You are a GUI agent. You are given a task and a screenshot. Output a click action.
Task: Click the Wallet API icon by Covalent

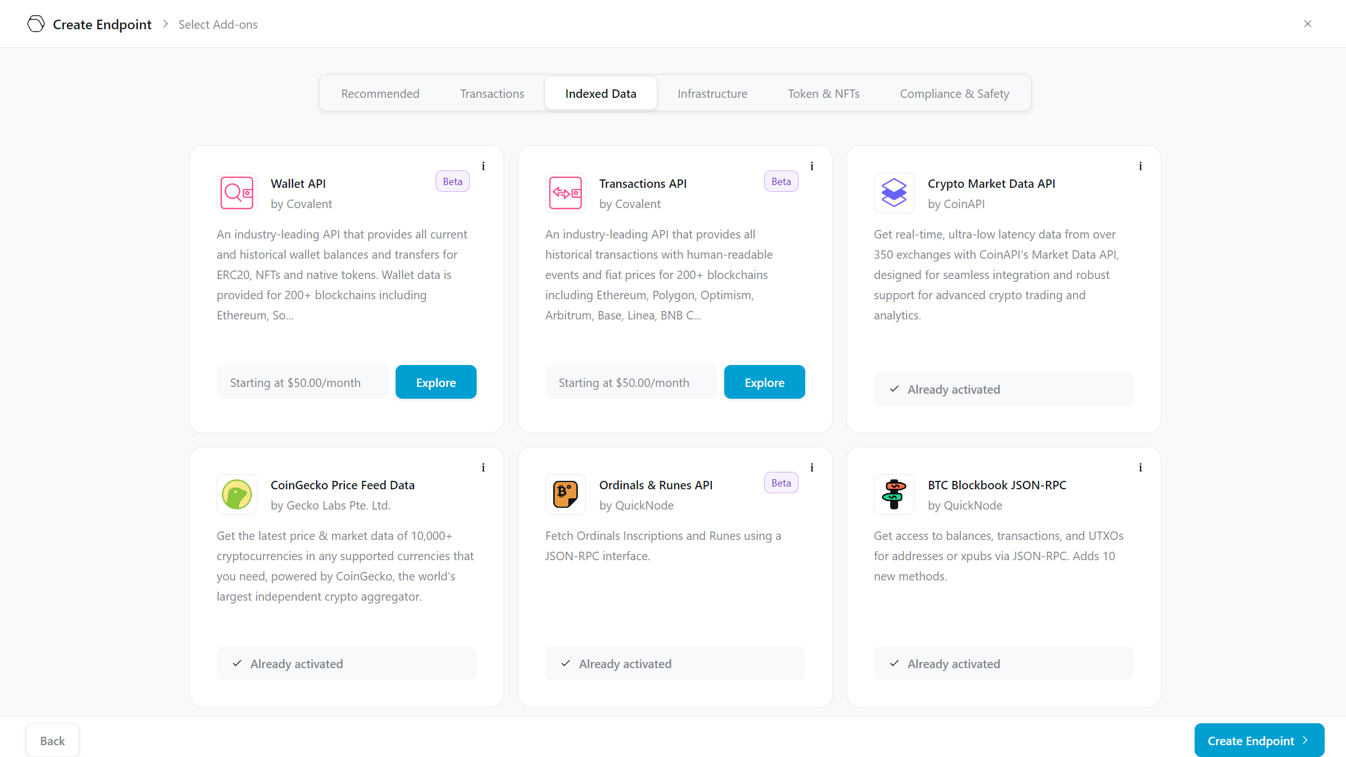[237, 192]
